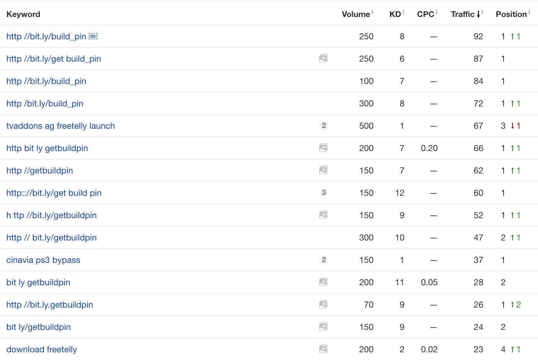Click image icon in 'bit ly/getbuildpin' row

pos(323,327)
